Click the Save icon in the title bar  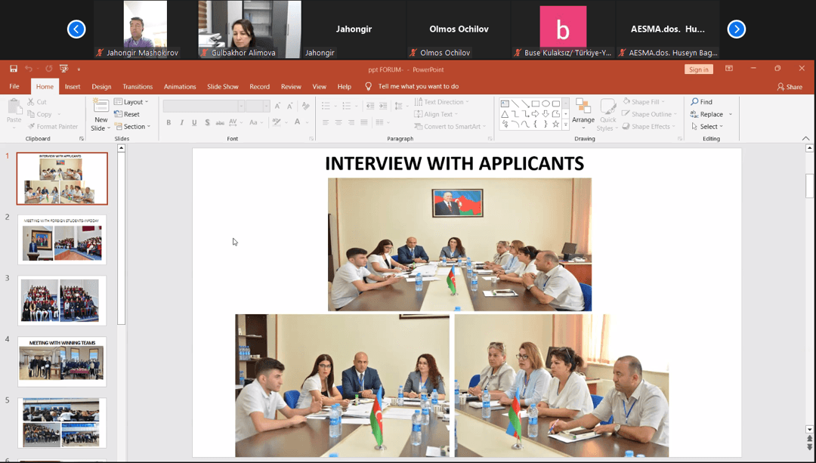[14, 69]
